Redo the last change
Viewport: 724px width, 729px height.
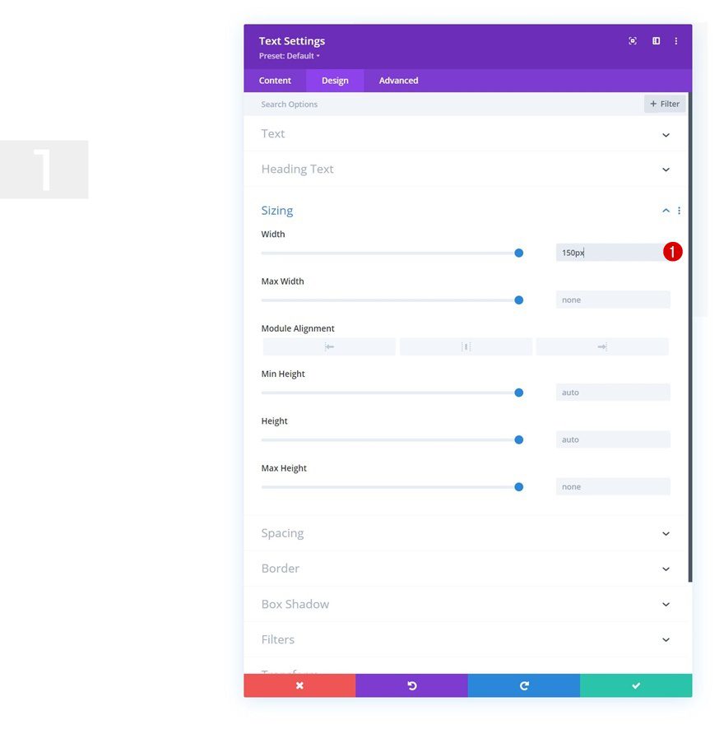tap(523, 685)
